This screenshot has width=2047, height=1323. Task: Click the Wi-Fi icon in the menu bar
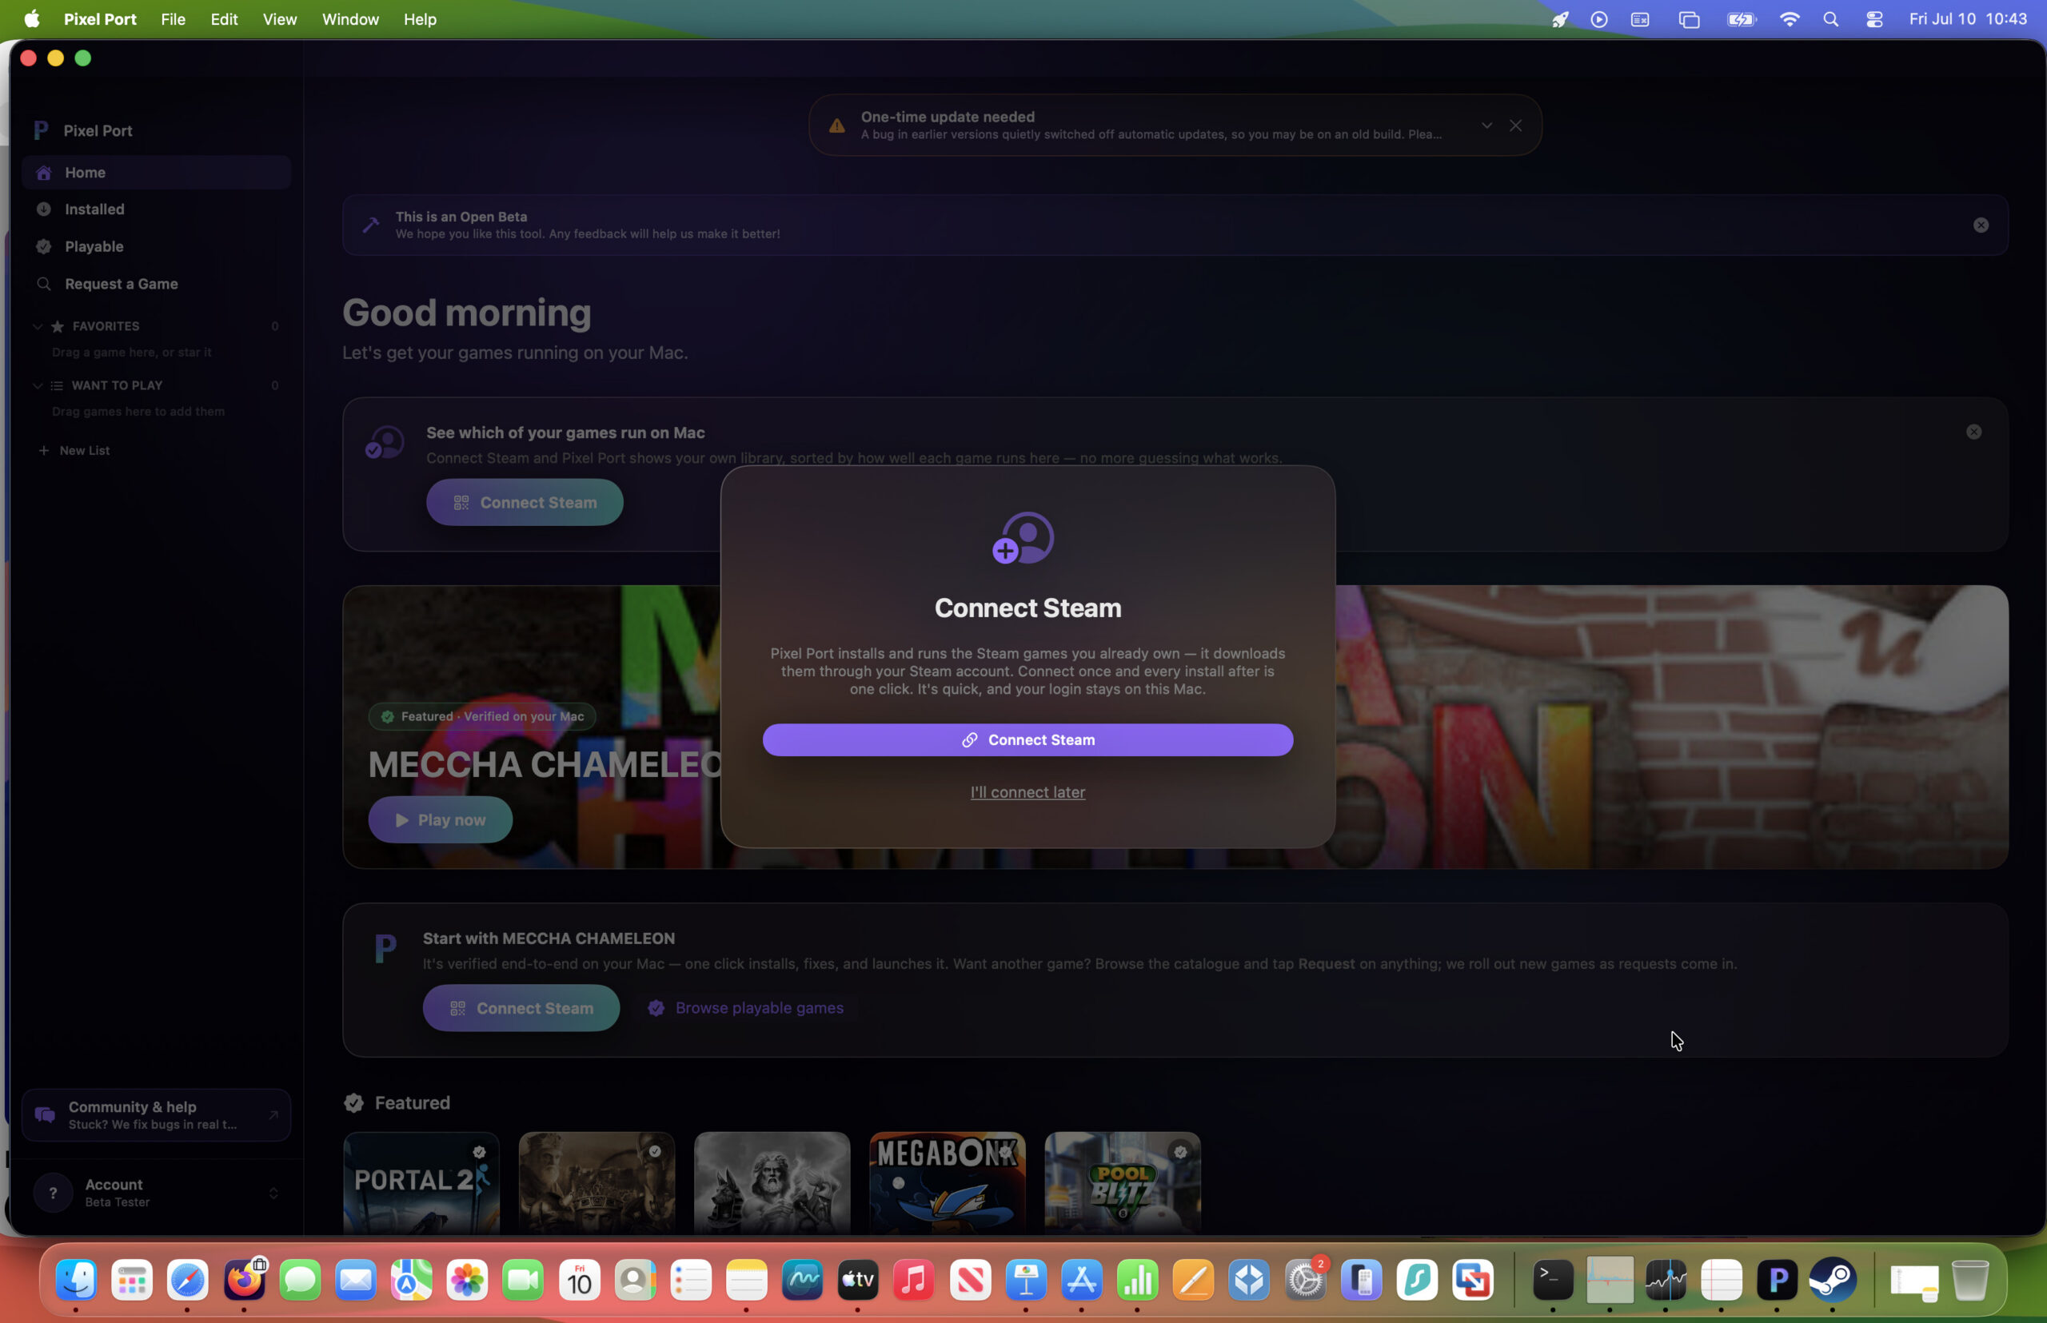[x=1790, y=19]
